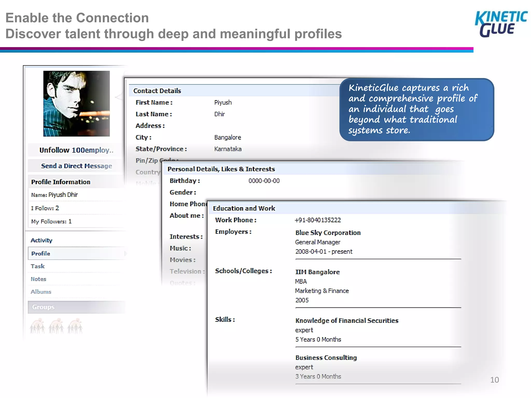Click state value Karnataka
Screen dimensions: 531x398
point(228,149)
